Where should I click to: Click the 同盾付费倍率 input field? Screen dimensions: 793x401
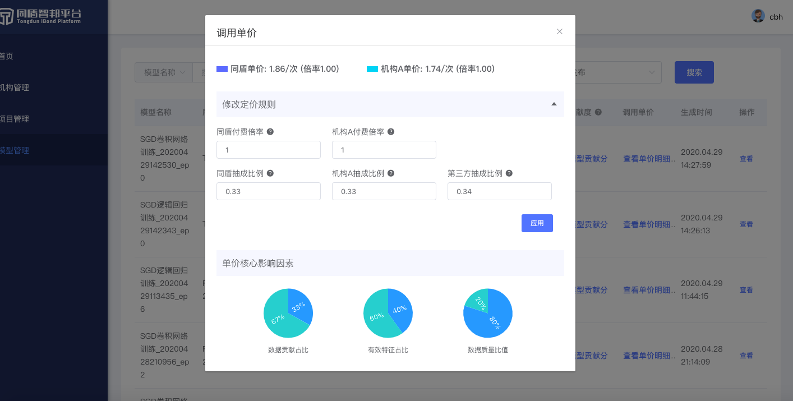pos(268,150)
